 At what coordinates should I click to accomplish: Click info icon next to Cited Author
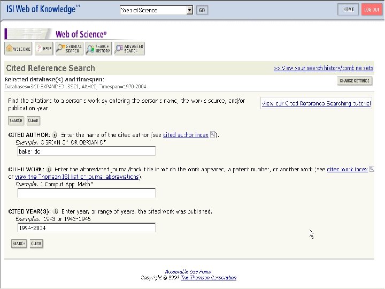pos(55,135)
